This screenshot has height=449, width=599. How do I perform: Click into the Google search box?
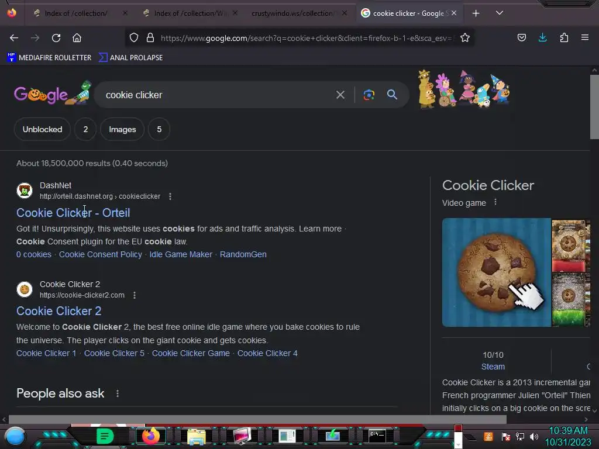pos(218,95)
